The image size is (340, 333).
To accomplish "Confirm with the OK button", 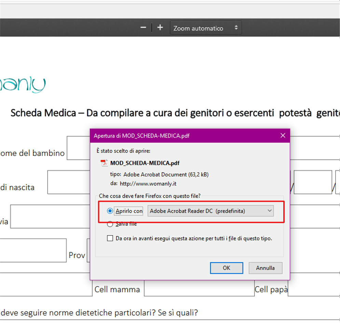I will [227, 268].
